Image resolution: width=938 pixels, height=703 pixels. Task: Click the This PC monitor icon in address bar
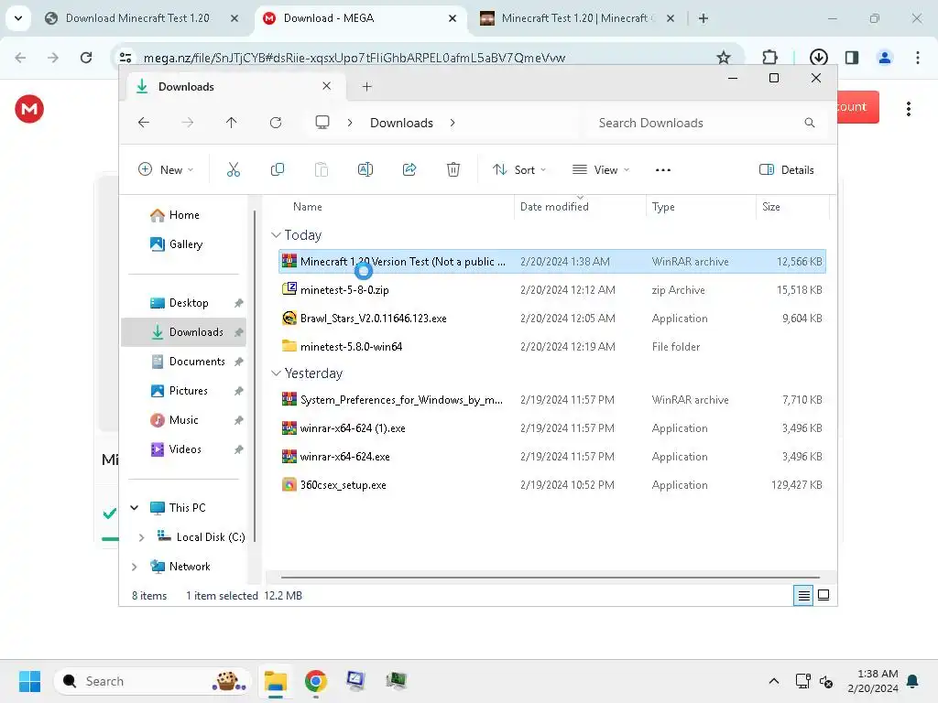pos(322,123)
